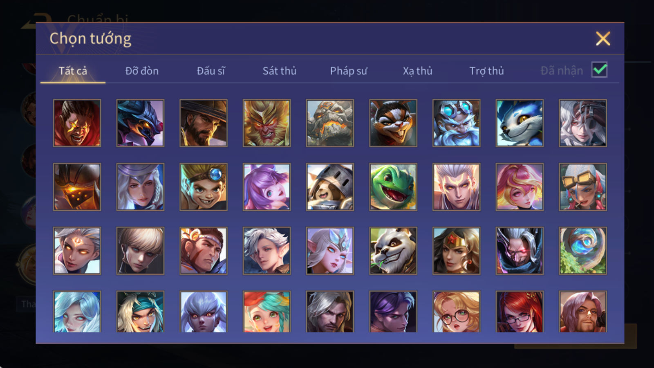
Task: Pick the sloth in armor hero portrait
Action: tap(330, 187)
